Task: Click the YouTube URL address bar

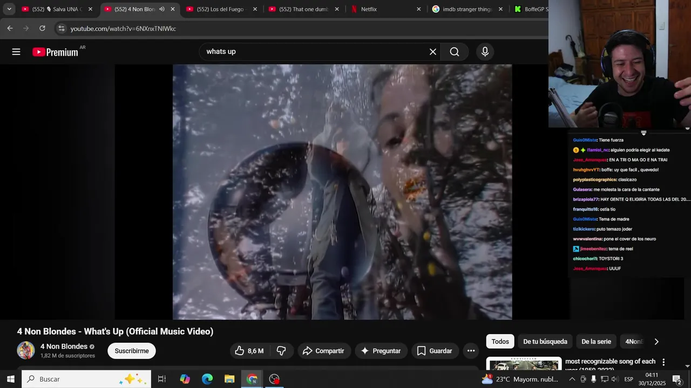Action: [302, 29]
